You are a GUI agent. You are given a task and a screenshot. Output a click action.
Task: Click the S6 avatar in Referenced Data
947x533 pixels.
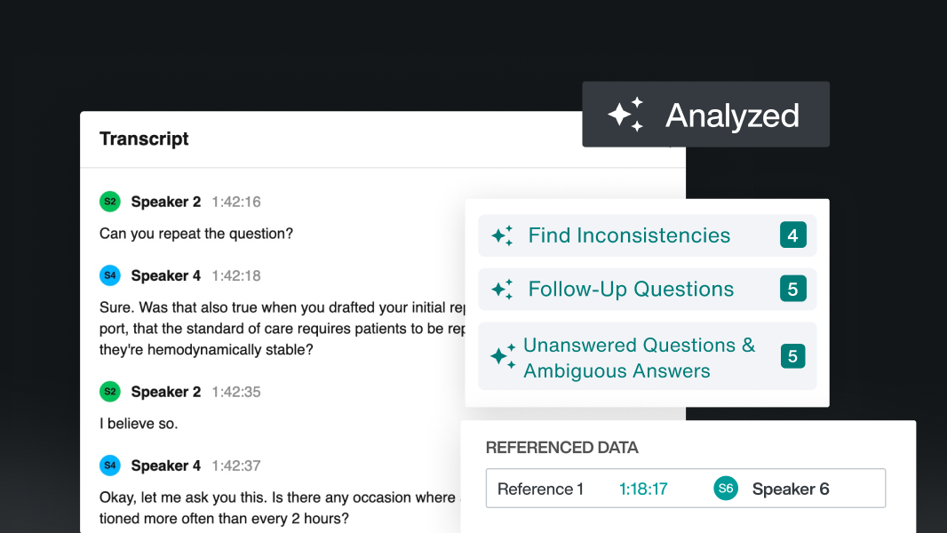pyautogui.click(x=726, y=489)
